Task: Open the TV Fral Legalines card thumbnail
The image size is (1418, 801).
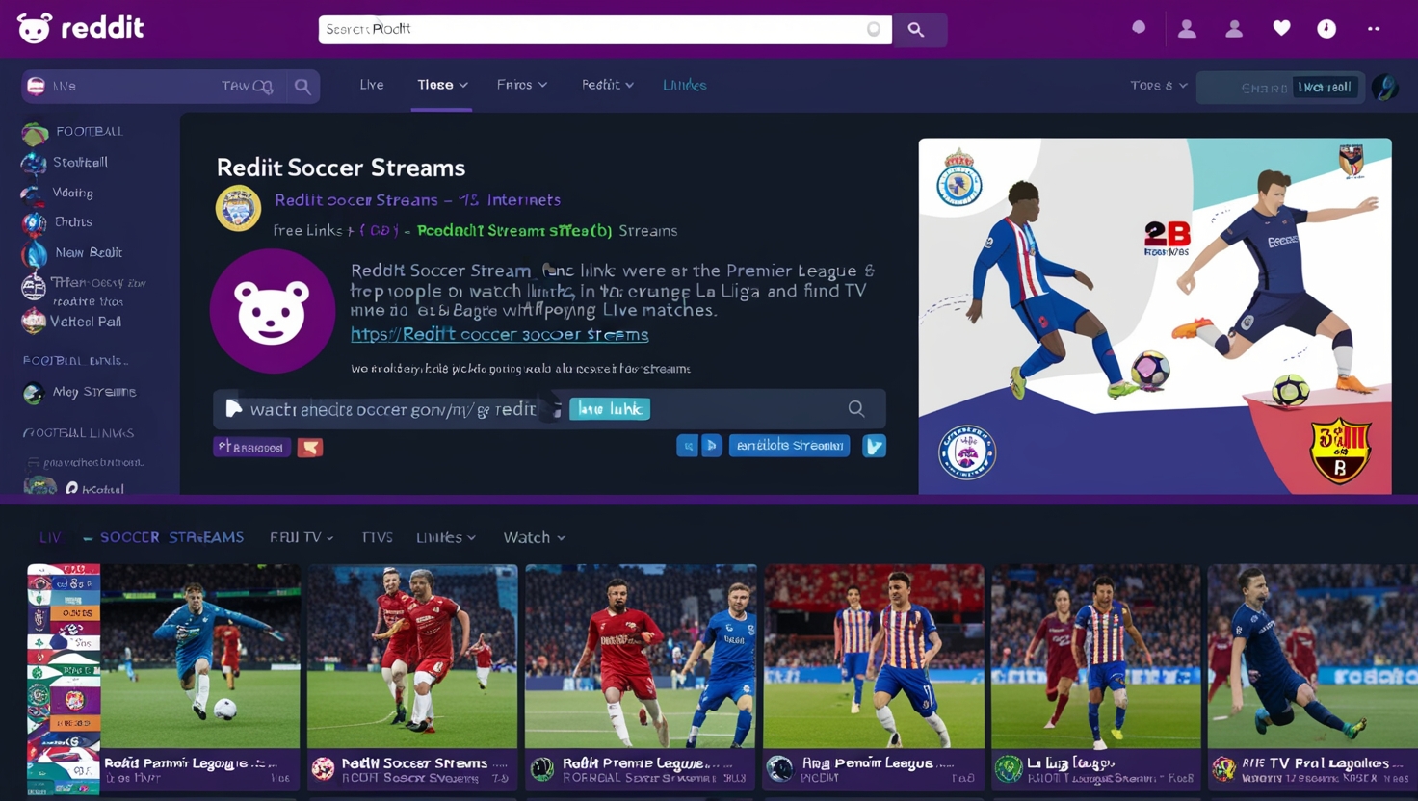Action: pos(1313,657)
